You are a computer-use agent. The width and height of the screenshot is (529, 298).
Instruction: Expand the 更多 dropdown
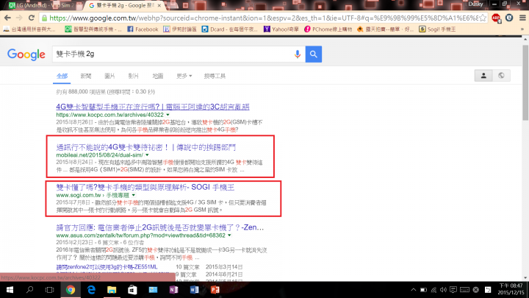coord(184,76)
